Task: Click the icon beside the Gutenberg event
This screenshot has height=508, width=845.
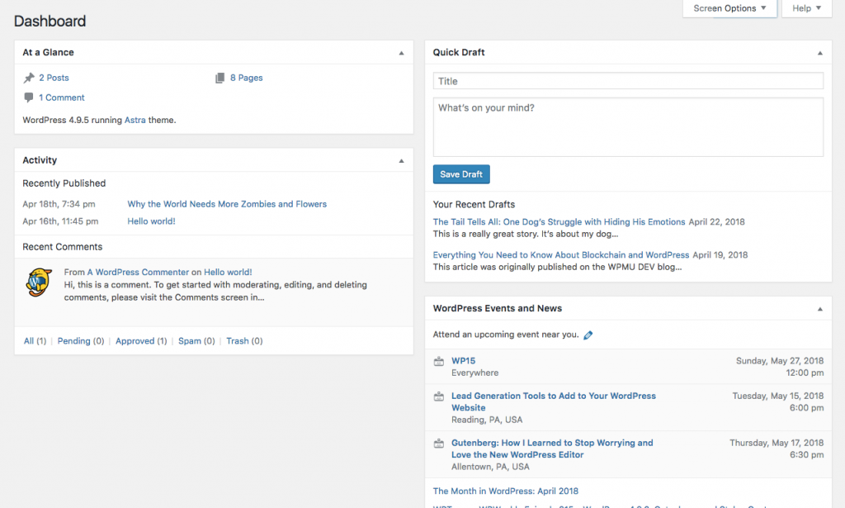Action: 439,444
